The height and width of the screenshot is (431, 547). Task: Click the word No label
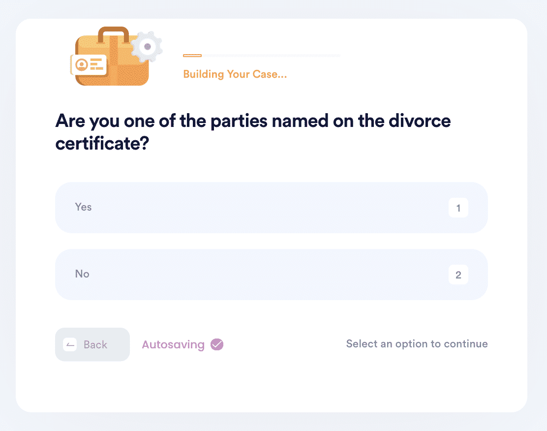click(82, 274)
